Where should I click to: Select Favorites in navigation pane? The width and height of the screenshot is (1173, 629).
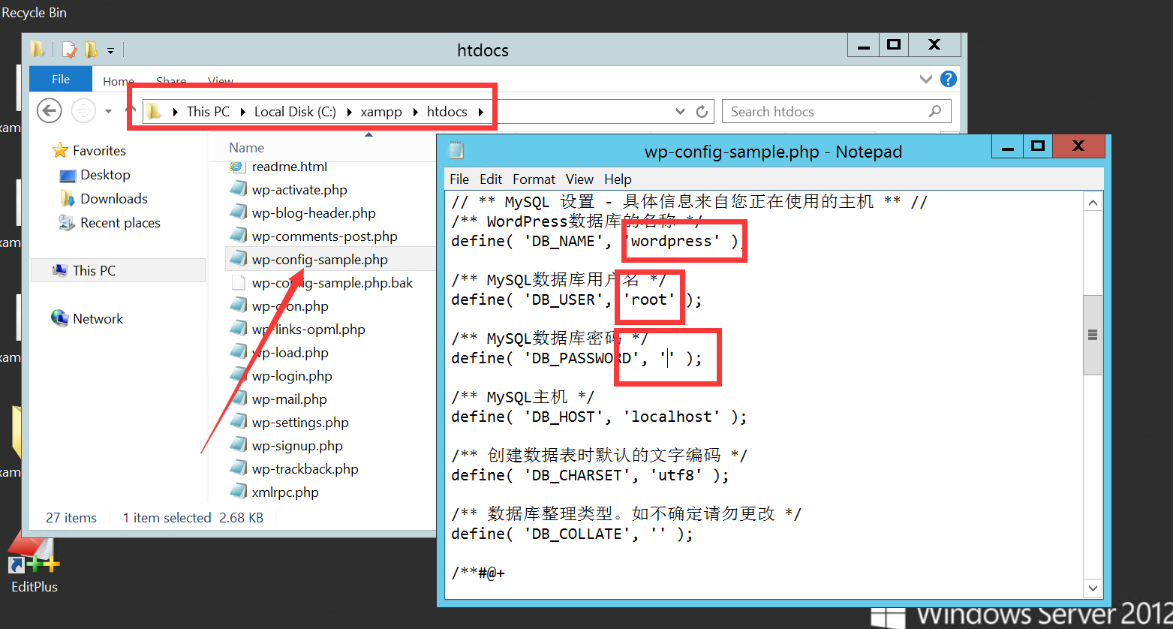coord(99,151)
